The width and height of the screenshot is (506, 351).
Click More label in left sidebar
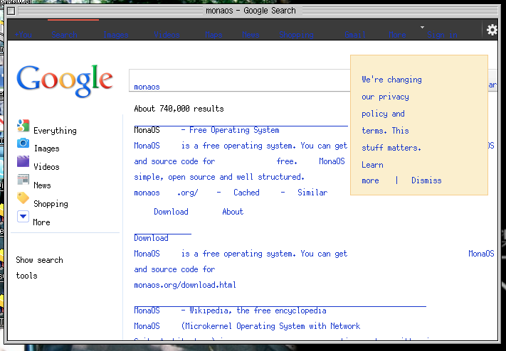pos(41,222)
